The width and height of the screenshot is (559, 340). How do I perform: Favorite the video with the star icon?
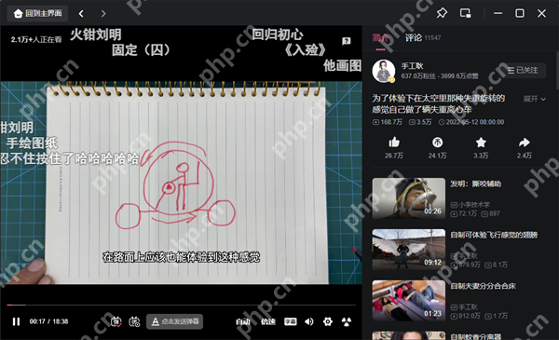[481, 143]
